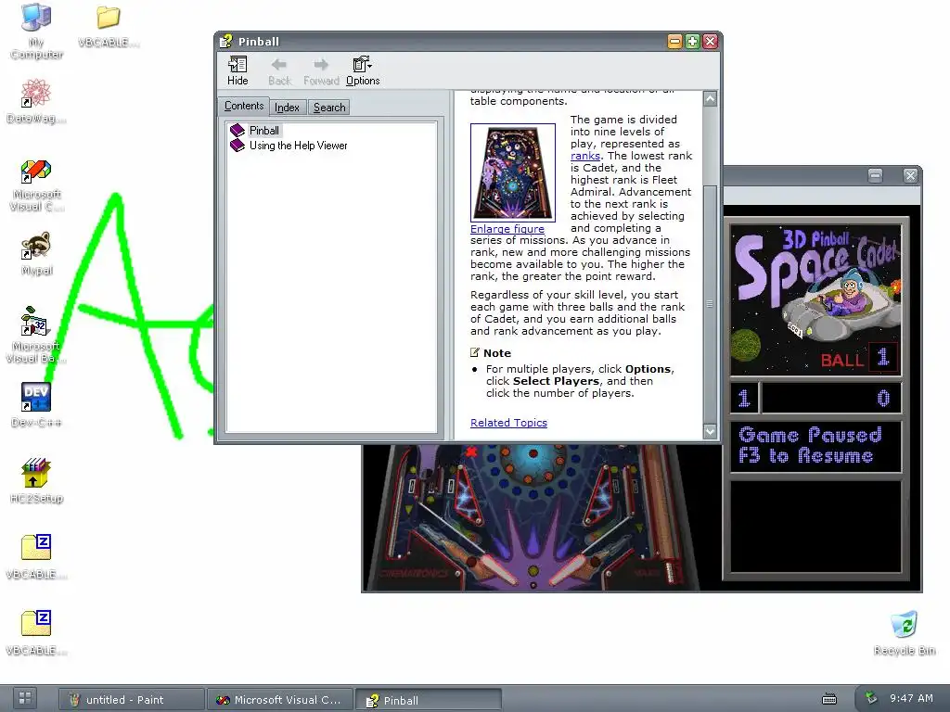Click the help pane scrollbar thumb

click(710, 304)
